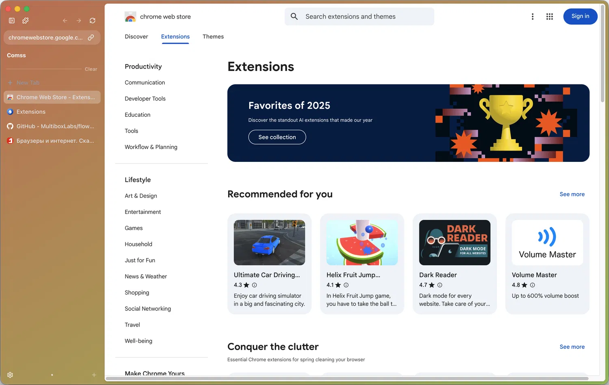This screenshot has width=609, height=385.
Task: Click the search magnifier icon
Action: click(x=294, y=16)
